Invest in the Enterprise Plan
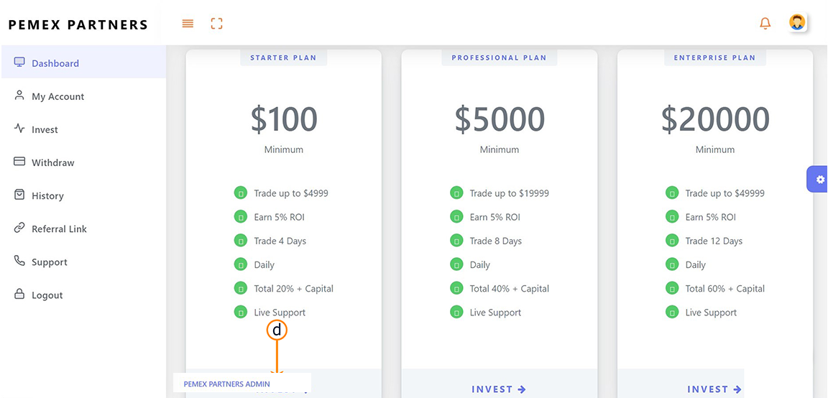Image resolution: width=828 pixels, height=398 pixels. 714,389
